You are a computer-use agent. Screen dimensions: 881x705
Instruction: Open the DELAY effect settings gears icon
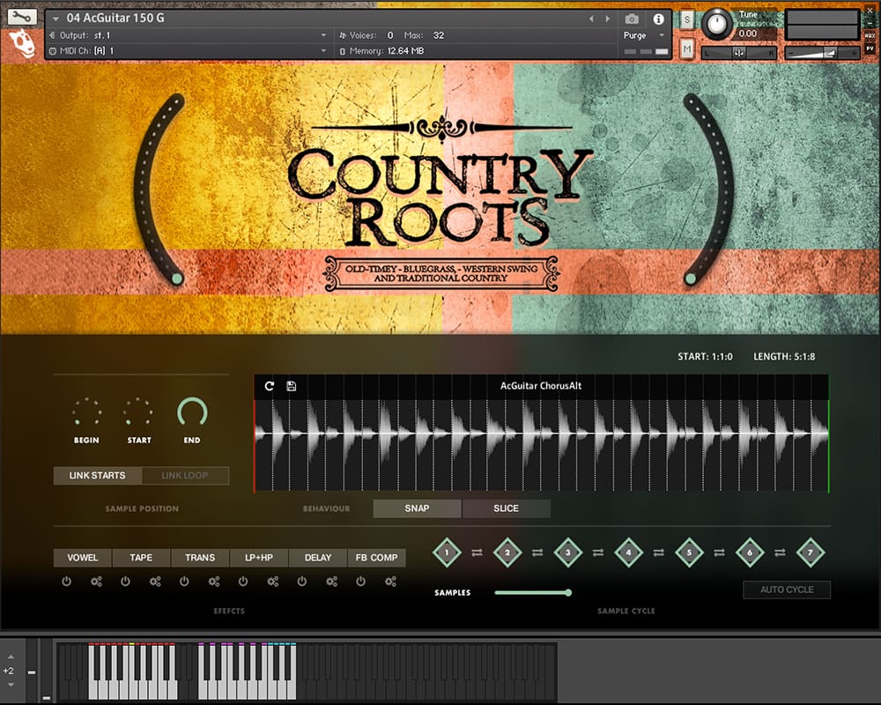point(332,582)
